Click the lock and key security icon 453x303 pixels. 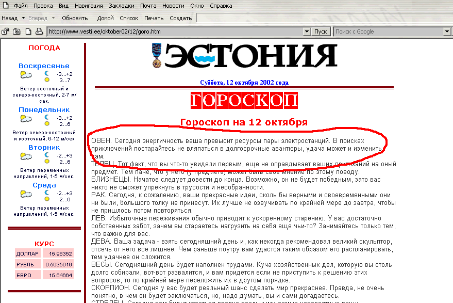5,31
